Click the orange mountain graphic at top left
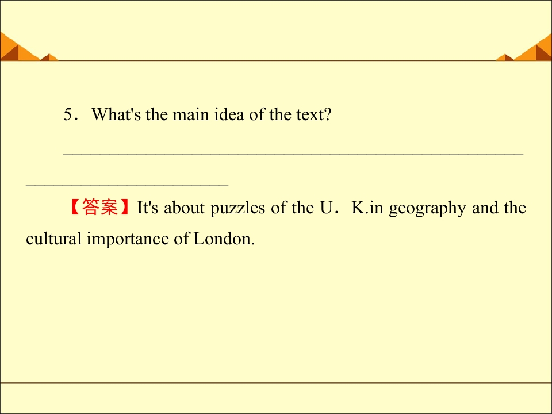552x414 pixels. click(x=20, y=47)
